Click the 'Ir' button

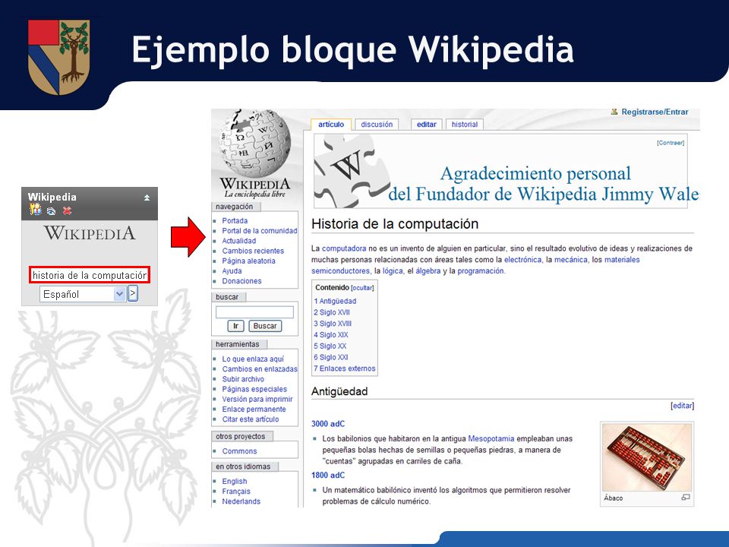pyautogui.click(x=235, y=326)
